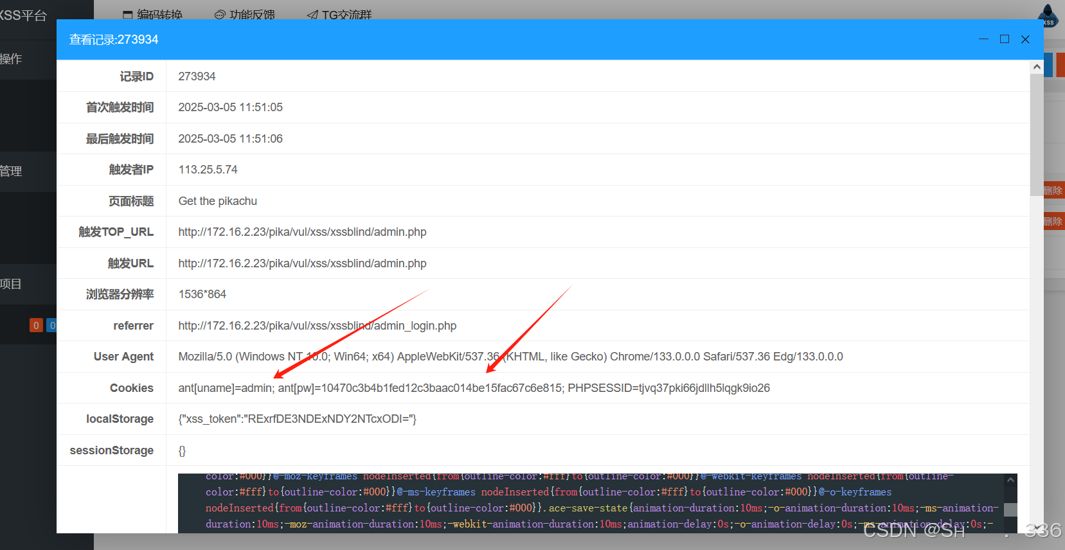
Task: Click the dialog scrollbar up arrow
Action: click(x=1037, y=67)
